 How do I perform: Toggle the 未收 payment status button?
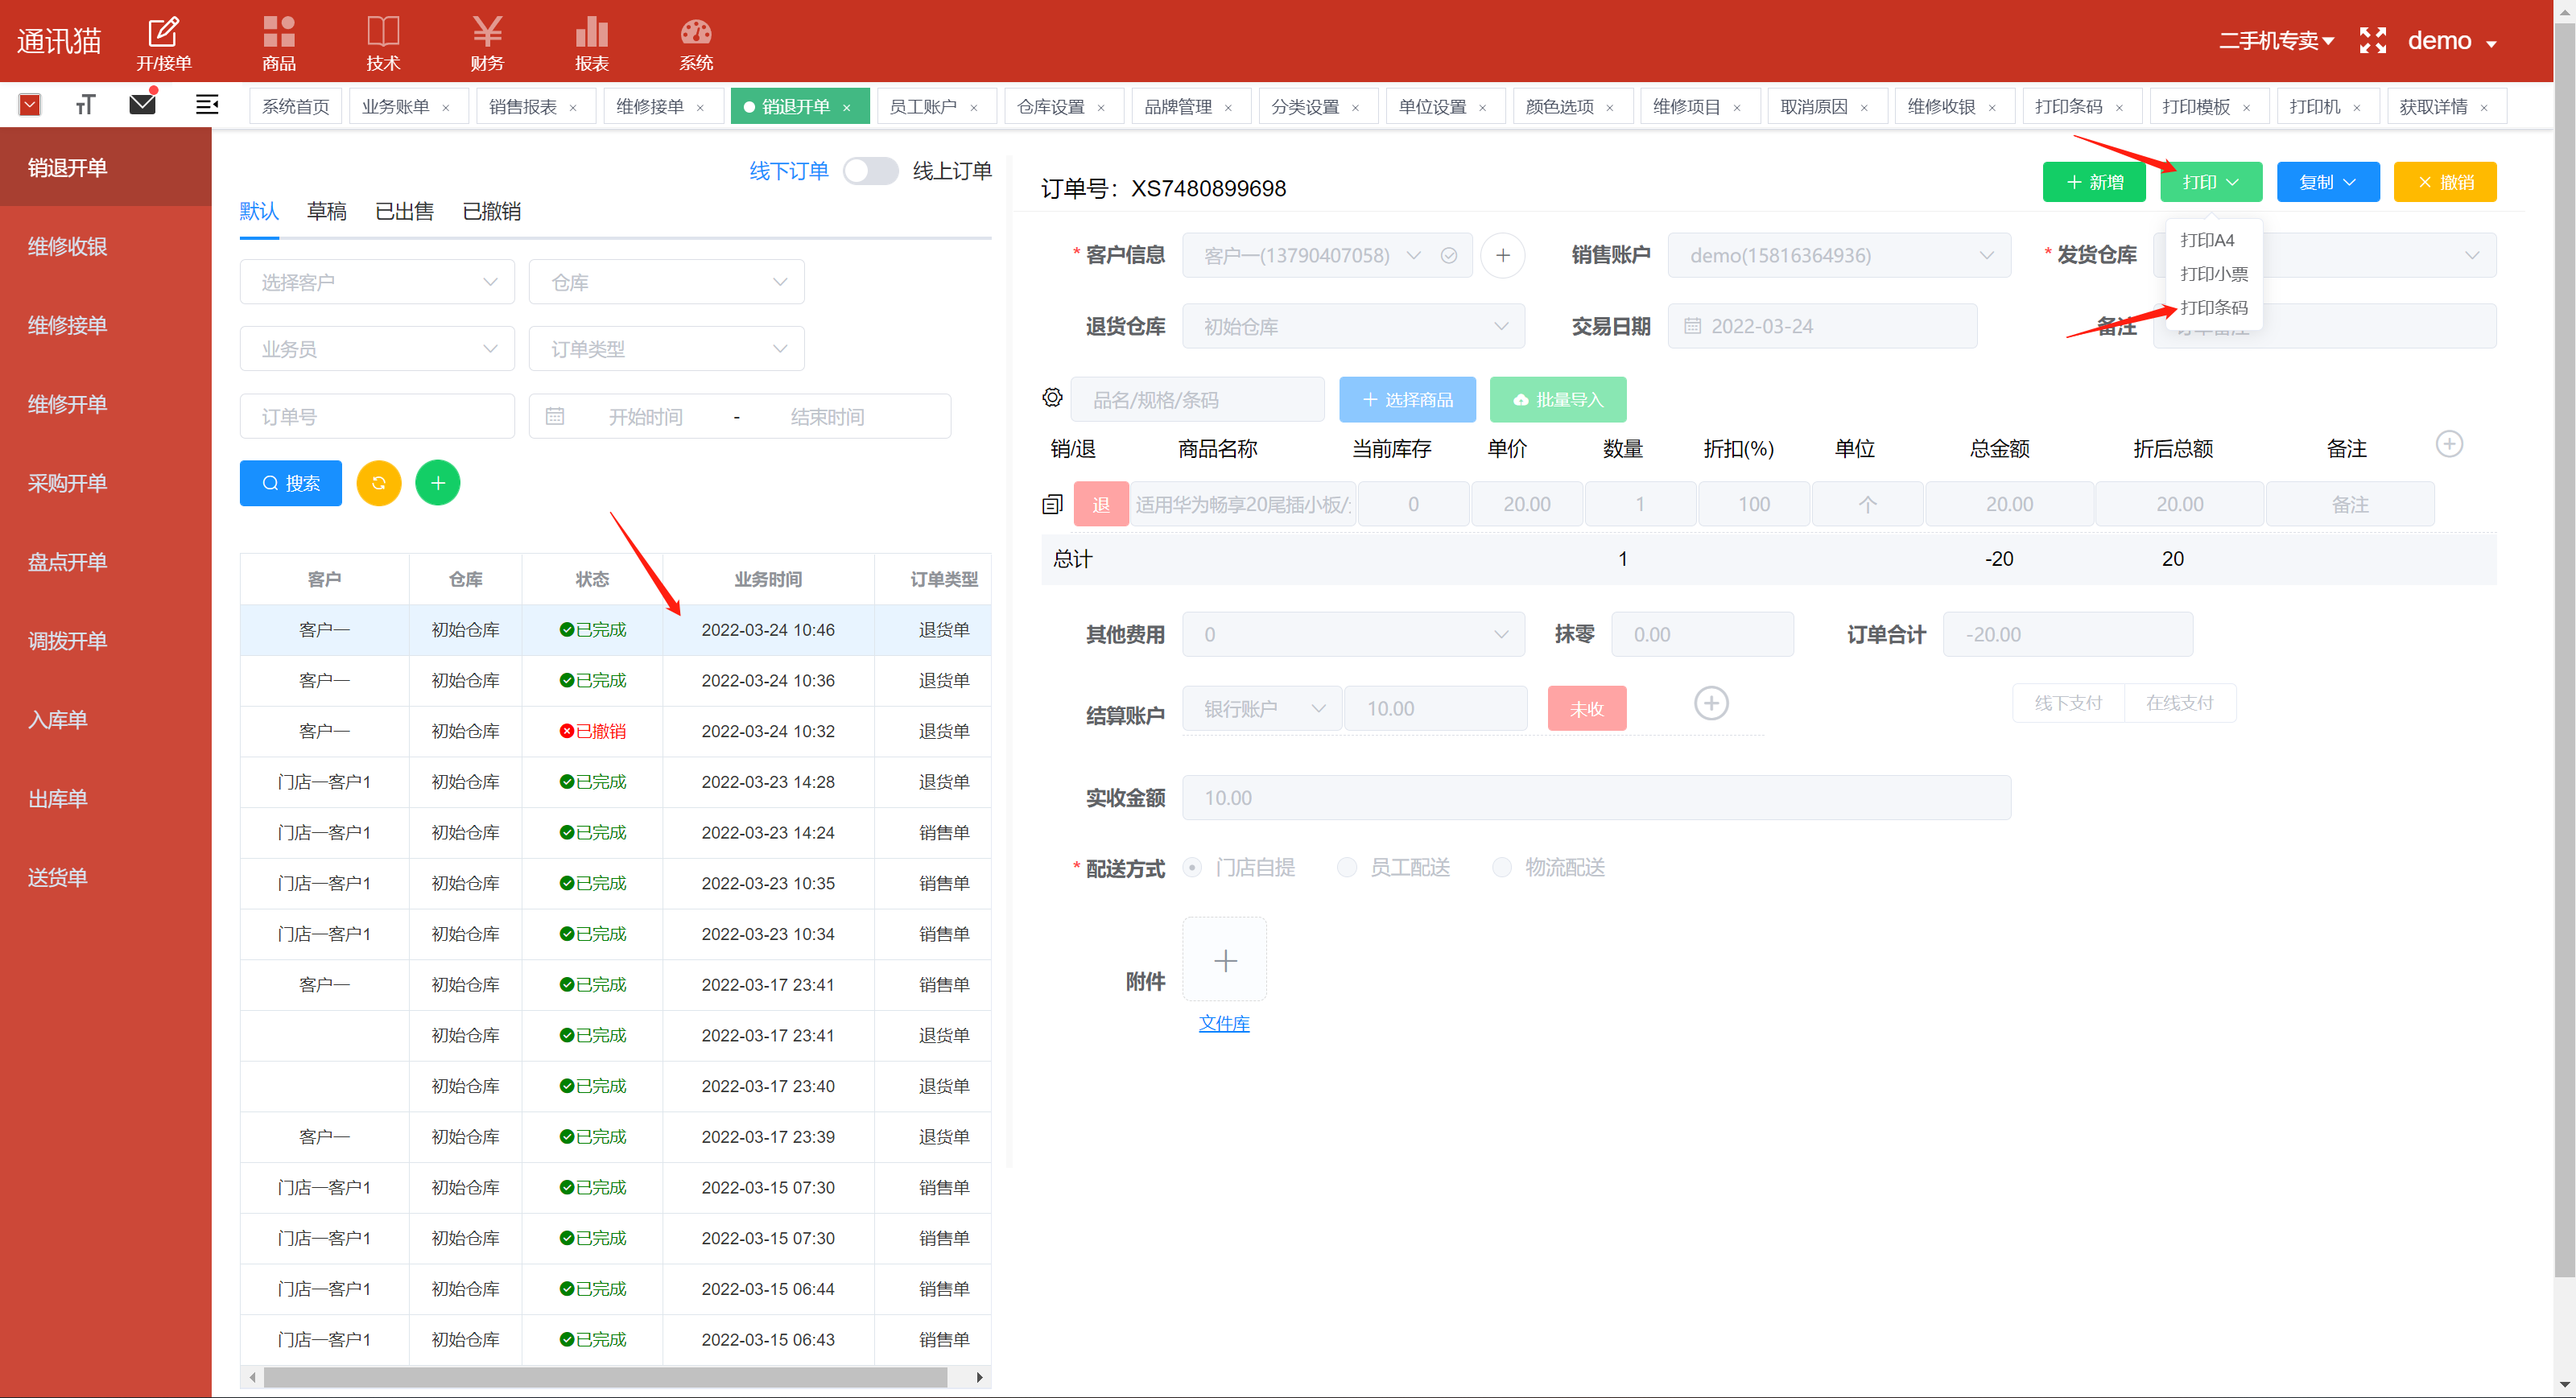pos(1586,709)
